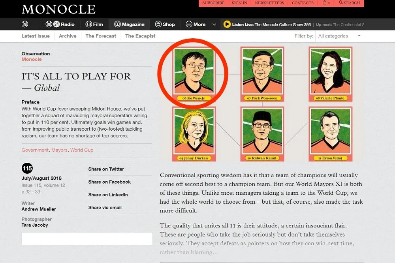The image size is (395, 263).
Task: Open the Shop section
Action: (x=165, y=24)
